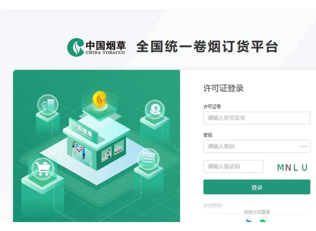Click the CHINA TOBACCO wordmark text
The width and height of the screenshot is (316, 231).
(x=105, y=53)
